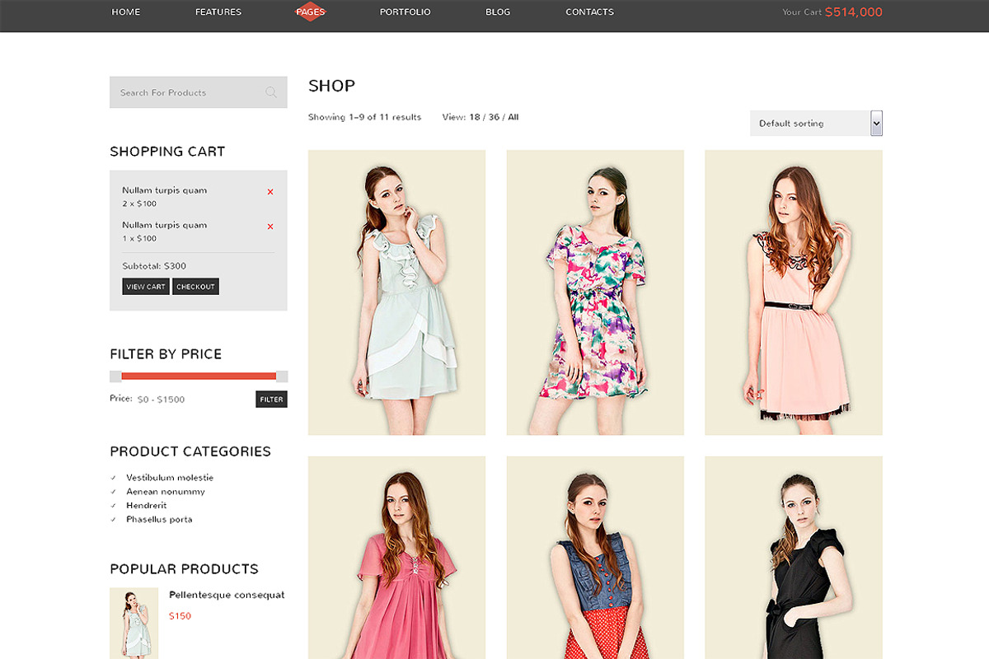Open Aenean nonummy category
Viewport: 989px width, 659px height.
pos(166,492)
